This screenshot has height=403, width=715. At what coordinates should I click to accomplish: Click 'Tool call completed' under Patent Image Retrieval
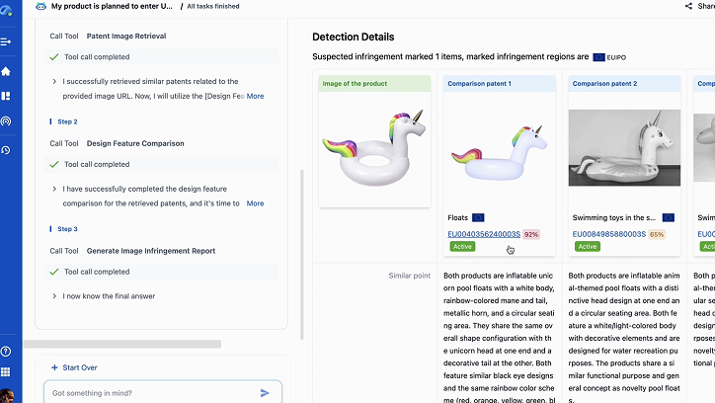point(97,57)
